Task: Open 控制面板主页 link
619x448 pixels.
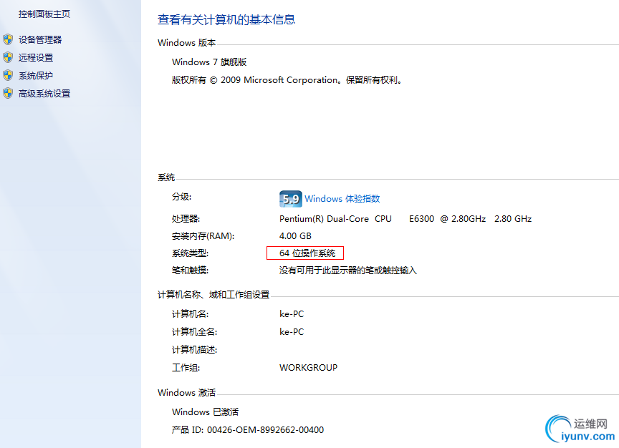Action: [x=44, y=14]
